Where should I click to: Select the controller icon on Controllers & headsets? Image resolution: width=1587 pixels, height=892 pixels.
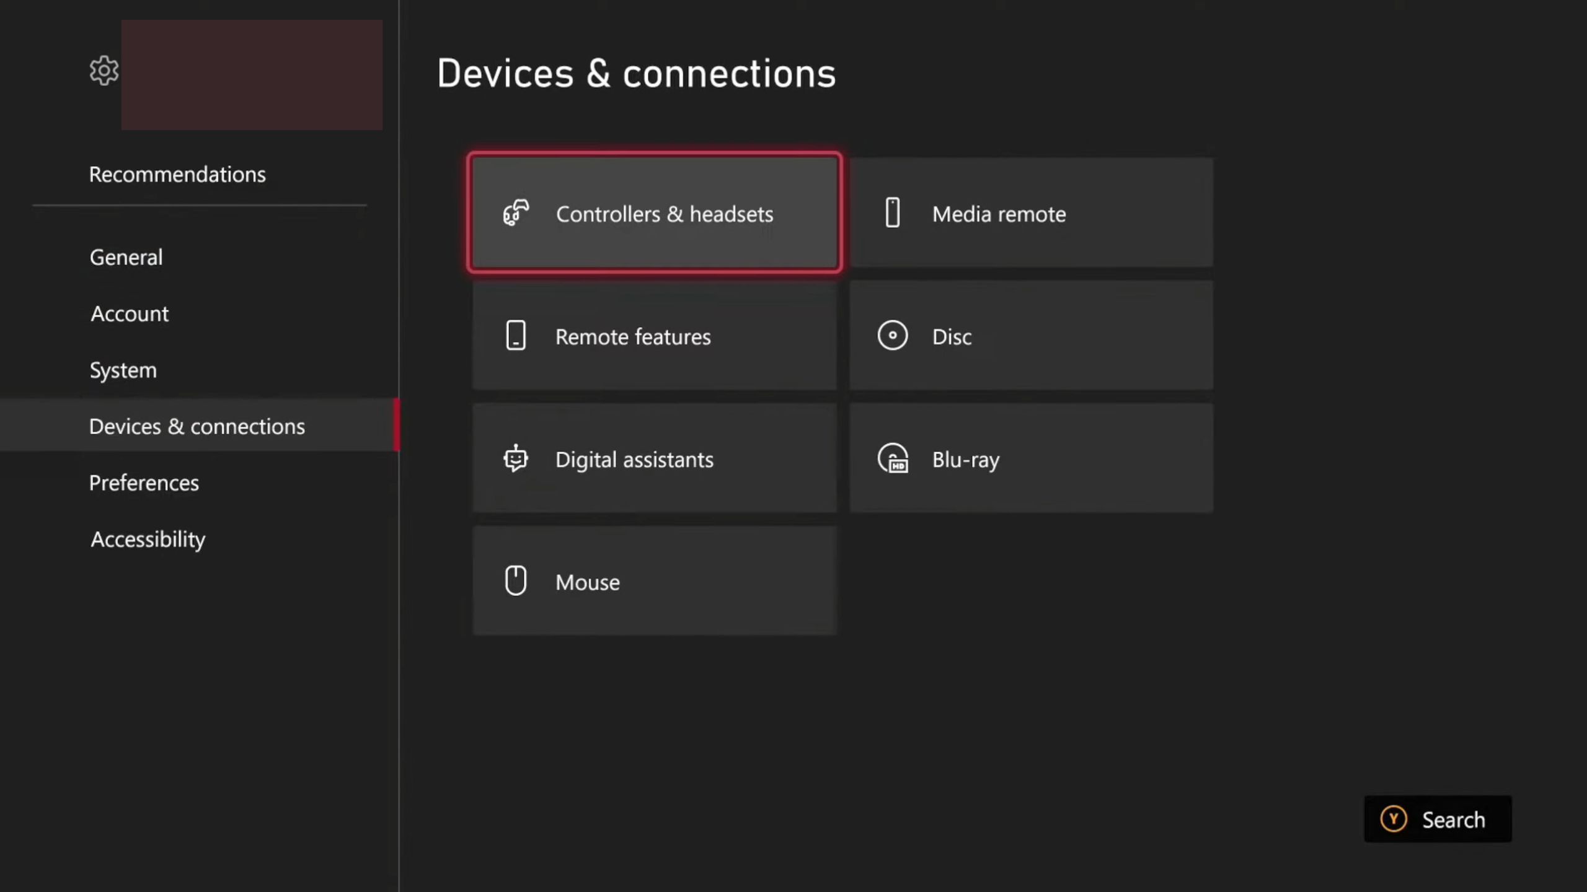pos(515,213)
